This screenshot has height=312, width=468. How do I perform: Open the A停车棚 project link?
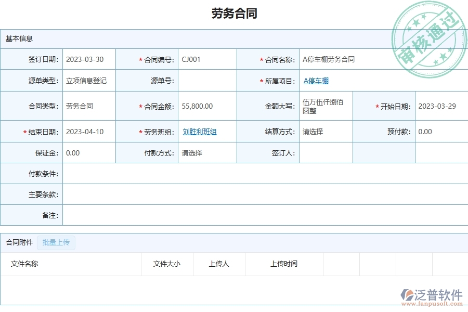(x=315, y=81)
